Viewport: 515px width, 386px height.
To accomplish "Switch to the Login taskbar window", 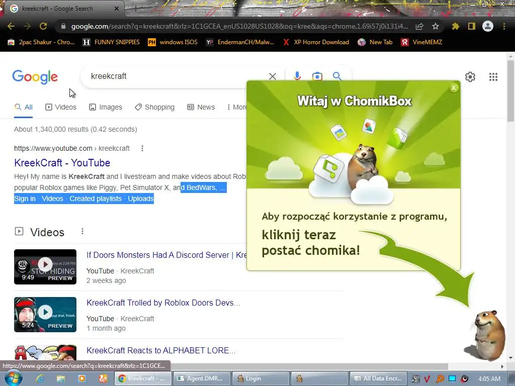I will click(x=261, y=378).
